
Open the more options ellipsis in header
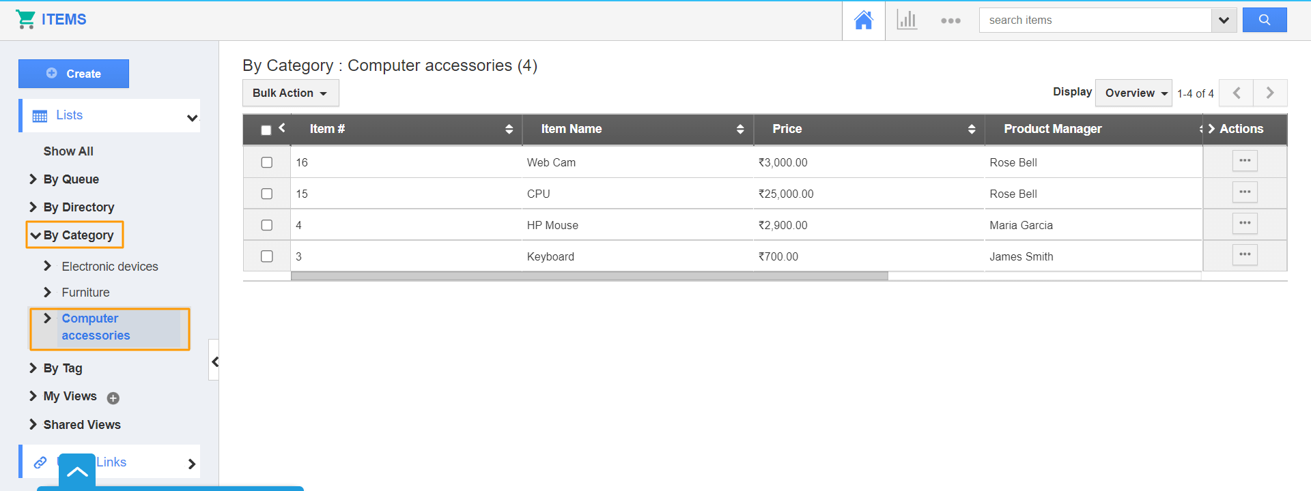coord(950,20)
